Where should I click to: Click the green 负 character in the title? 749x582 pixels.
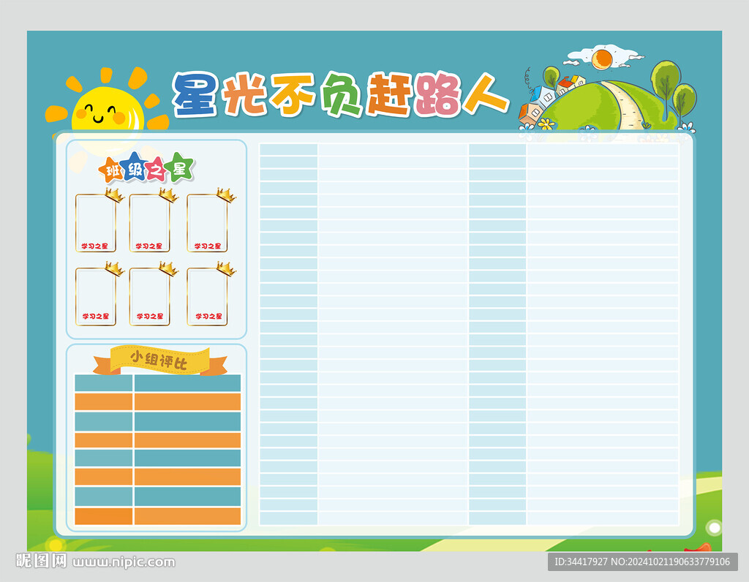coord(341,94)
